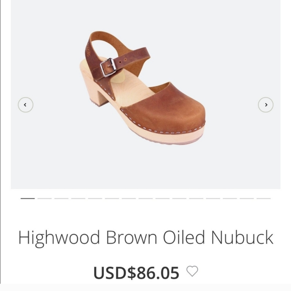The width and height of the screenshot is (291, 291).
Task: Jump to the second carousel slide indicator
Action: click(45, 198)
